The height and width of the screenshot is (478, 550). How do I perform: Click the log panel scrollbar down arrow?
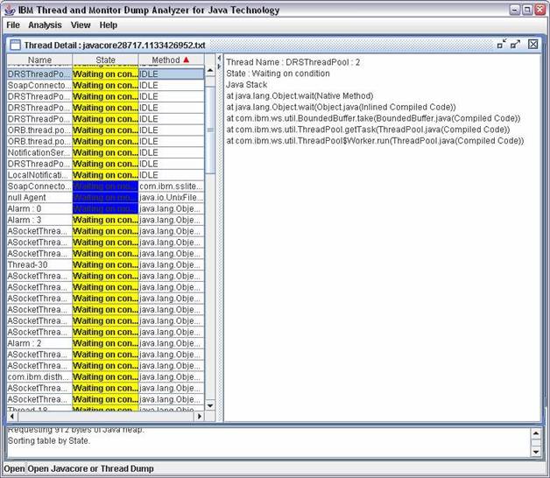click(536, 452)
